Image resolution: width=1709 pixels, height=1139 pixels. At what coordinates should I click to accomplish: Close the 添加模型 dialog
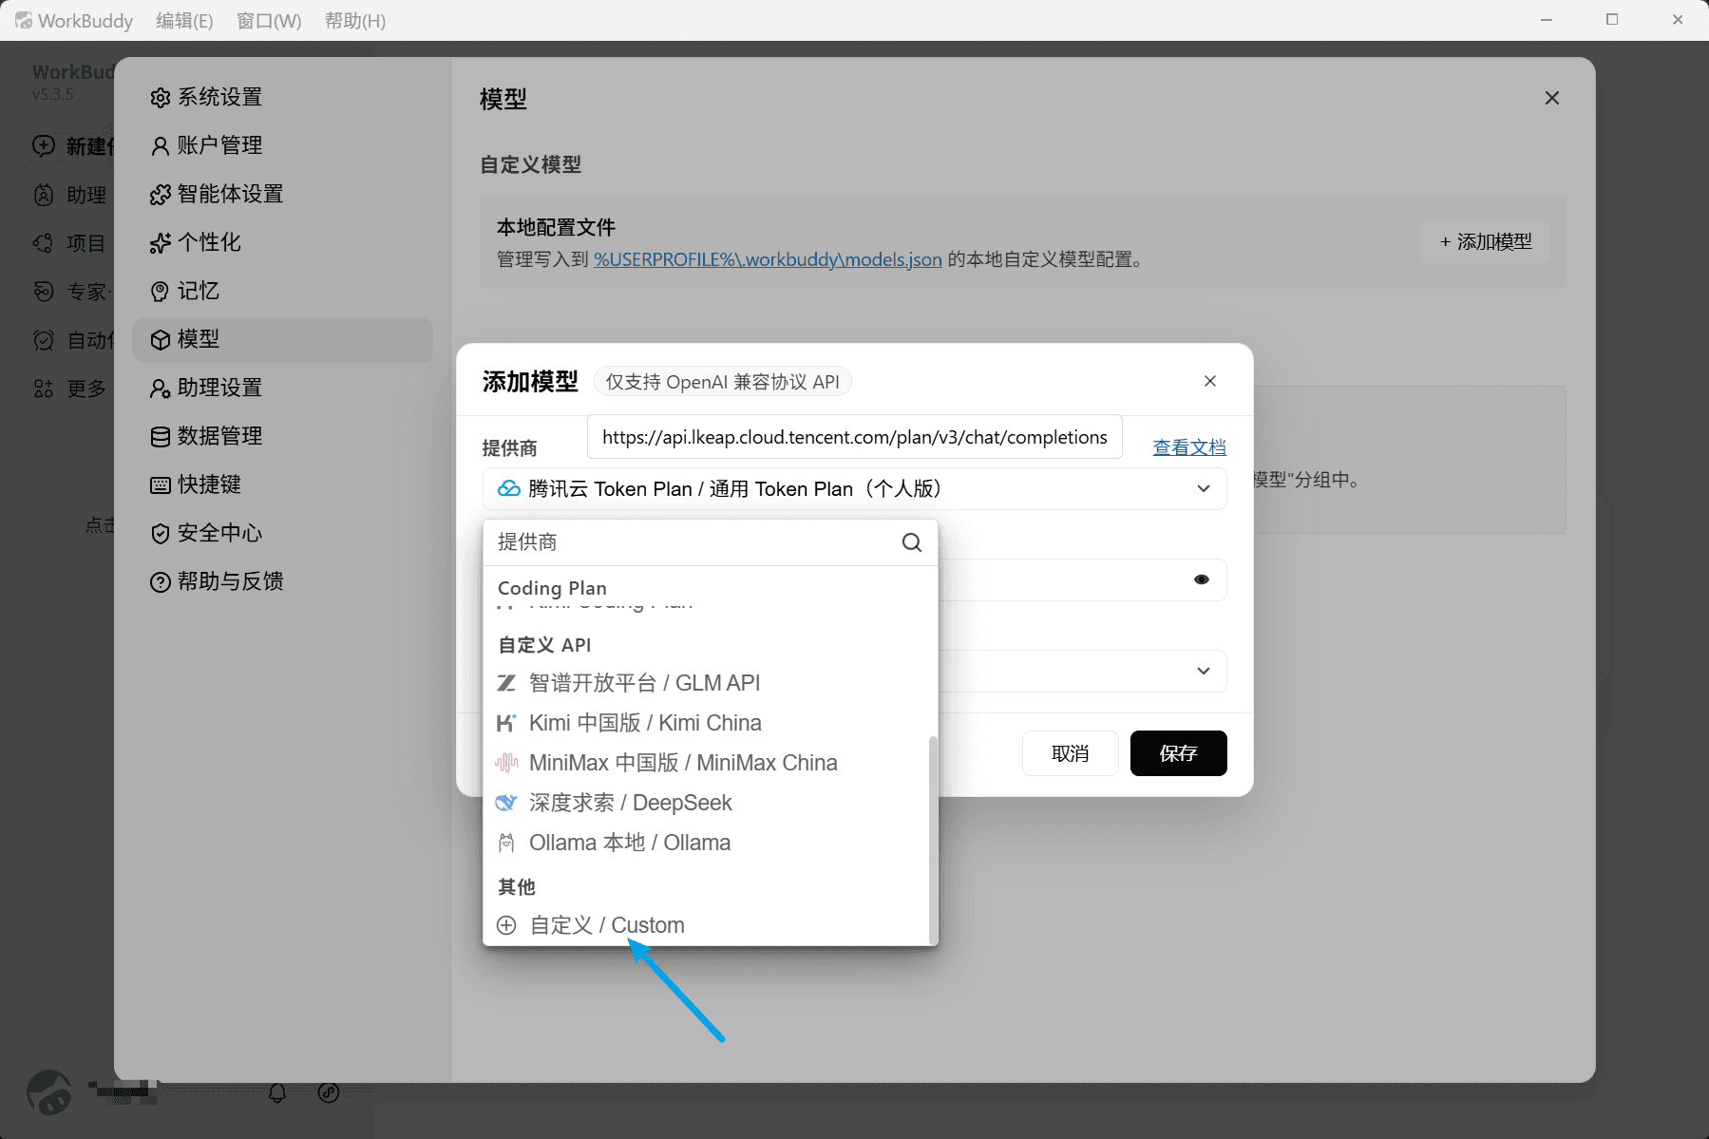point(1210,381)
